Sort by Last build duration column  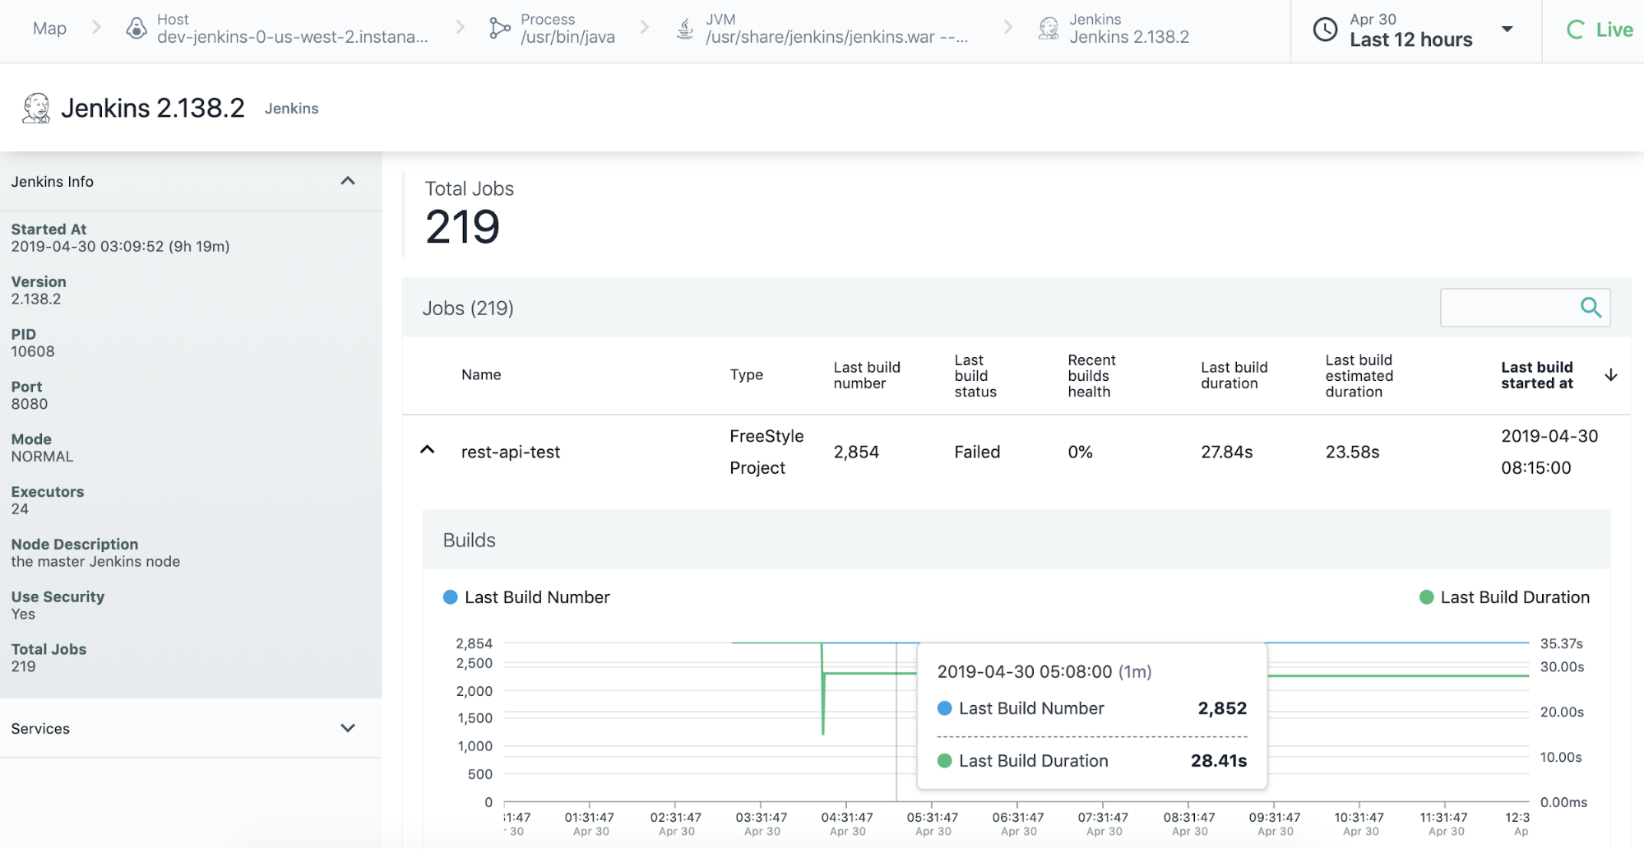[1234, 375]
